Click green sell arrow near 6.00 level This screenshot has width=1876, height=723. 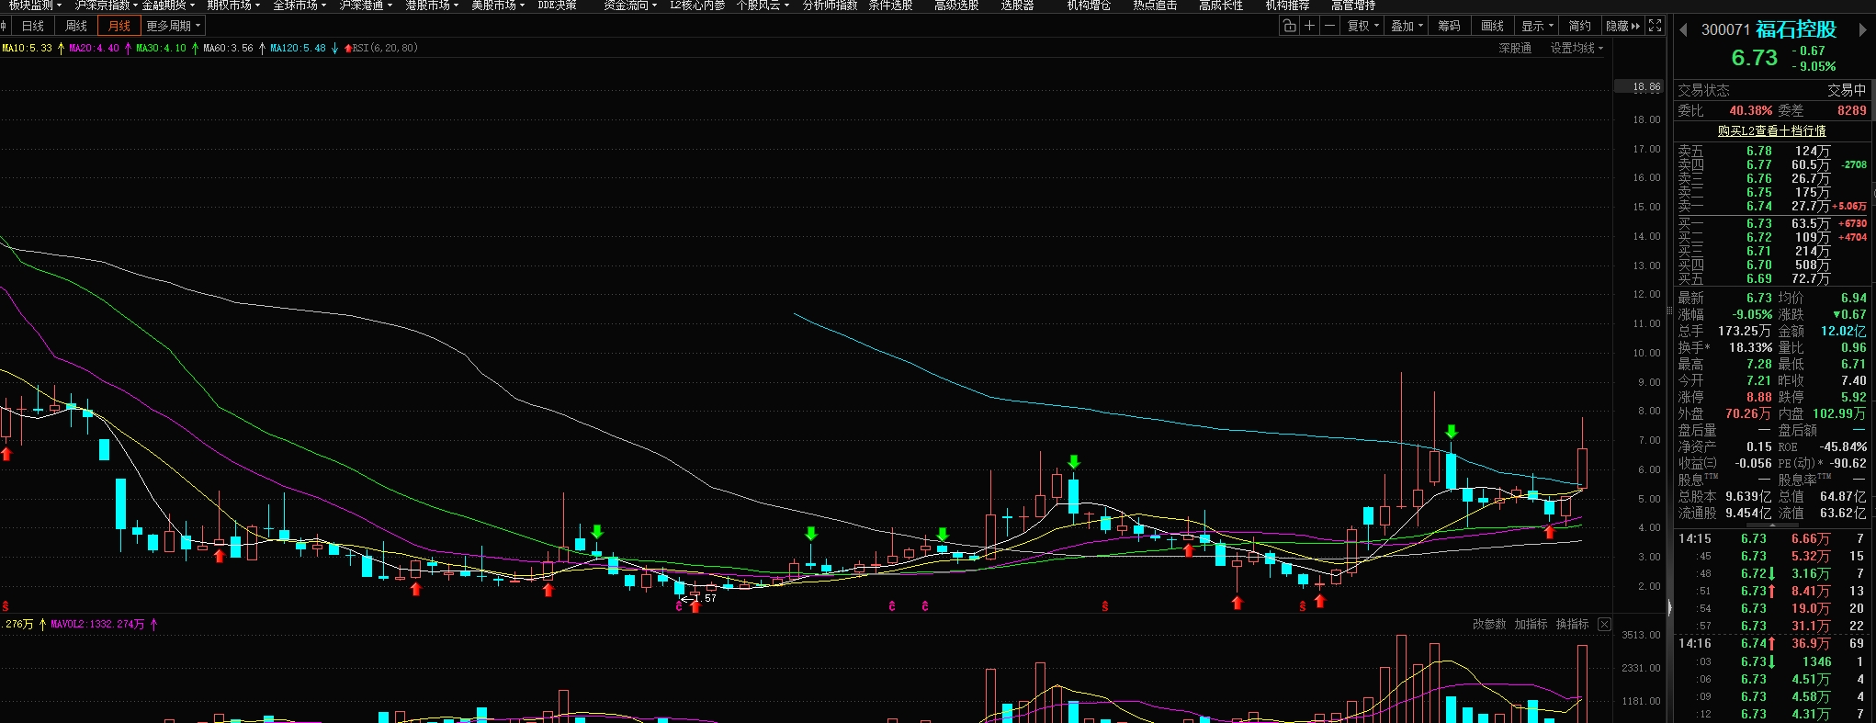click(1074, 461)
